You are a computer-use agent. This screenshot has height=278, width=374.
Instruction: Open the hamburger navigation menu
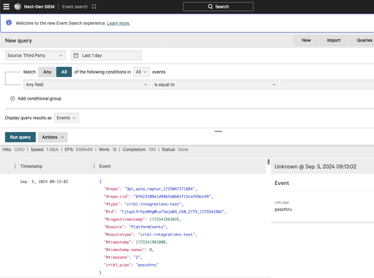[x=6, y=7]
